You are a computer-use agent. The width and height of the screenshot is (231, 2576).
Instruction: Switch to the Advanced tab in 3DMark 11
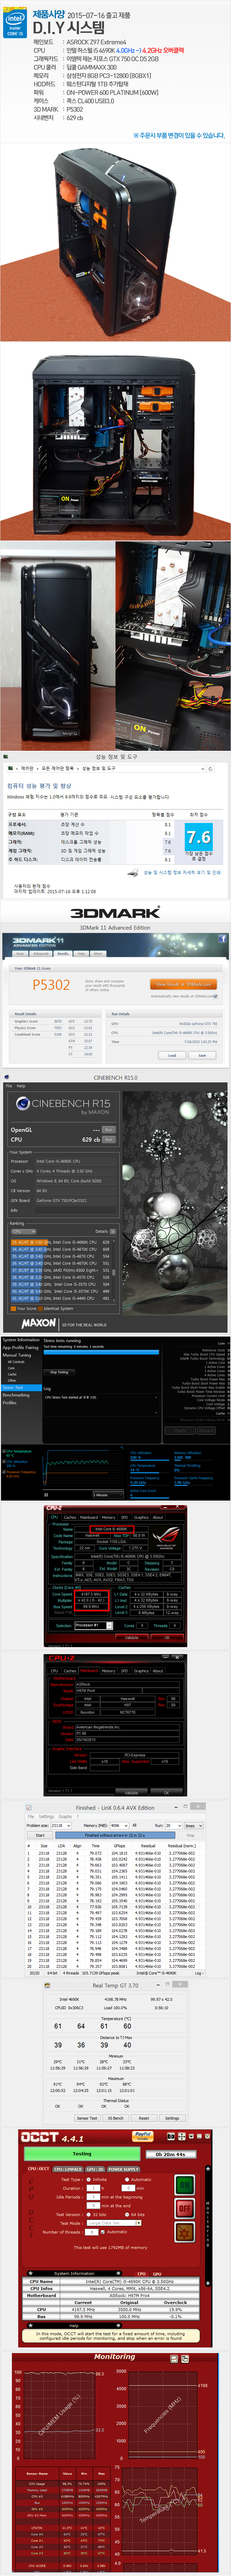41,954
